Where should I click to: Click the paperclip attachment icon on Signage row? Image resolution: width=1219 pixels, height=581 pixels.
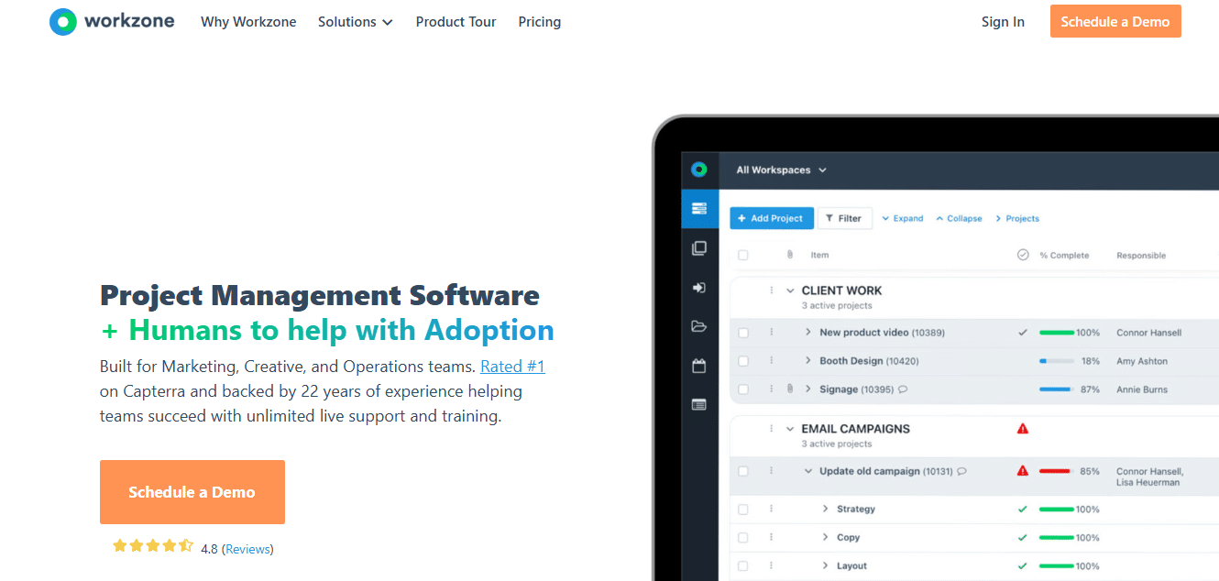pos(789,389)
